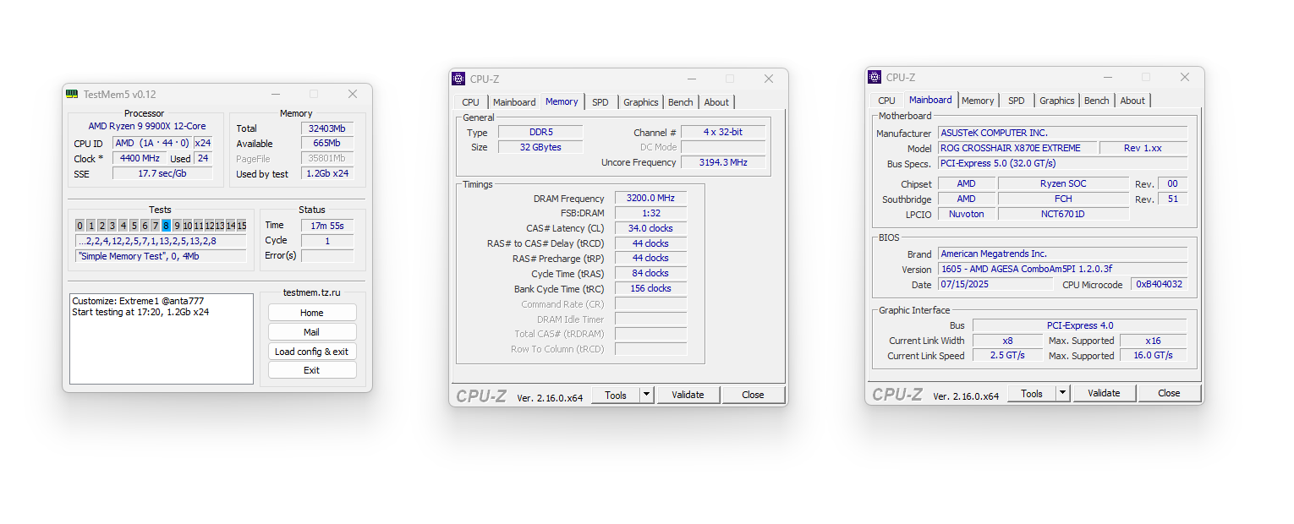Open the About tab in CPU-Z Mainboard window
This screenshot has height=524, width=1294.
click(1132, 101)
